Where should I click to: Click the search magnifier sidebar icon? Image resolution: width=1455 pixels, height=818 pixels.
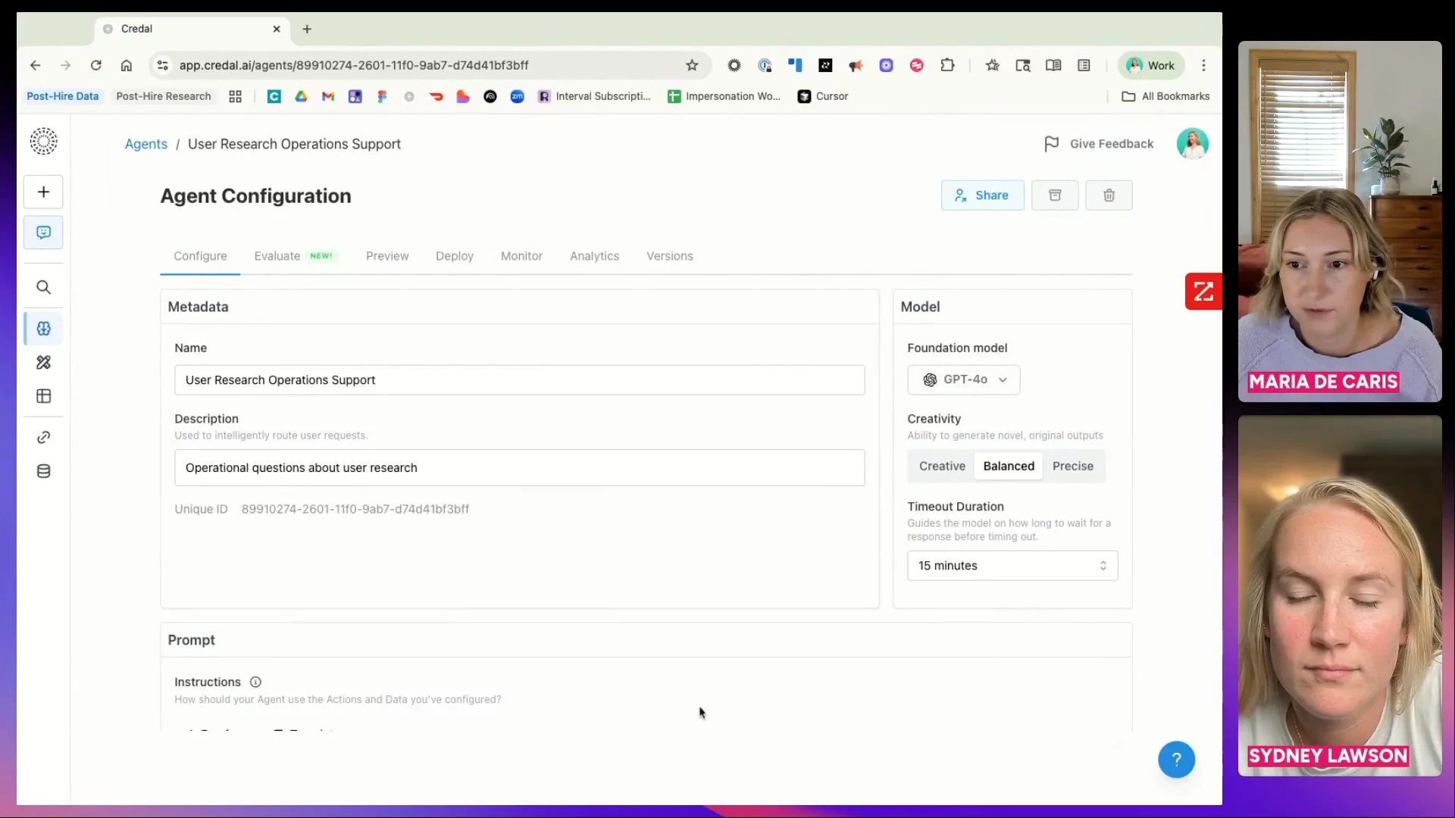[x=43, y=287]
